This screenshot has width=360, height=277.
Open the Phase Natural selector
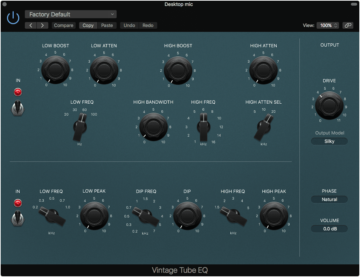[x=329, y=199]
